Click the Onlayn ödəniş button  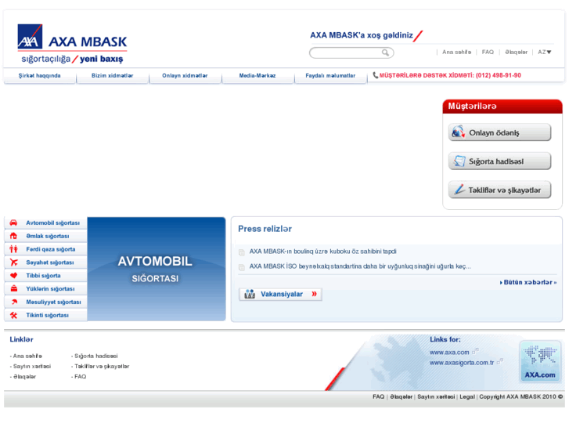click(x=499, y=132)
